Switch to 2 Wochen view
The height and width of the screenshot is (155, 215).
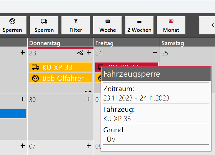pos(139,25)
